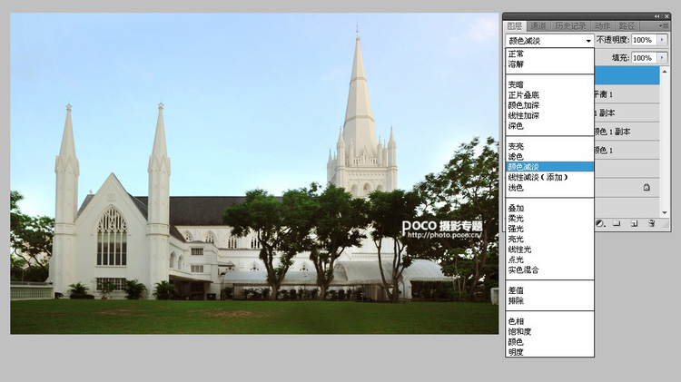Select the layer ending in 平衡 1

(x=627, y=94)
